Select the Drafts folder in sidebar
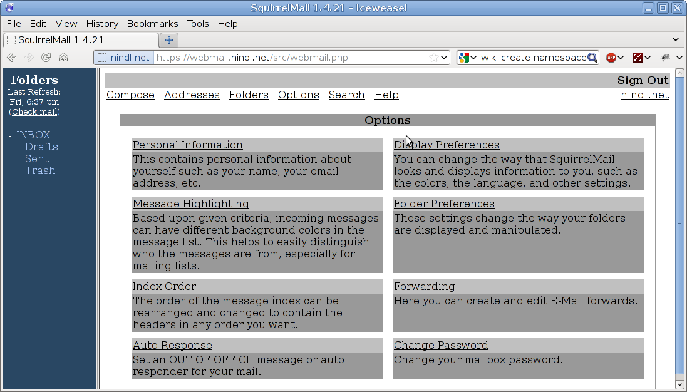 41,147
